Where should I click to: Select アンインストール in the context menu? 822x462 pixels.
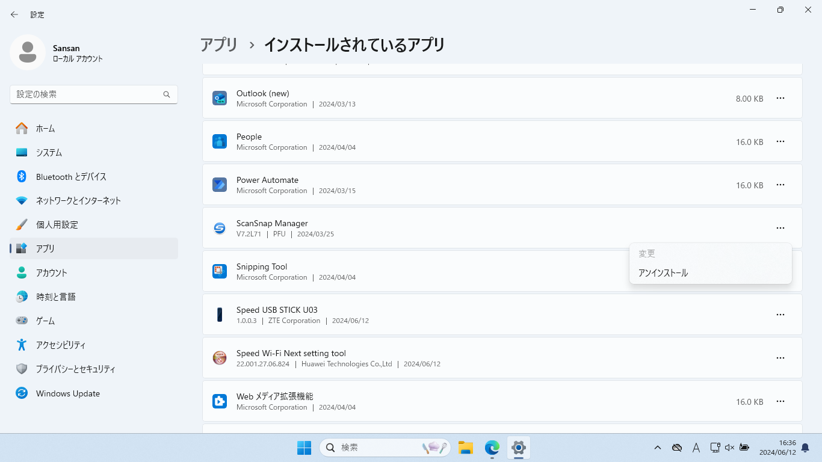tap(711, 273)
